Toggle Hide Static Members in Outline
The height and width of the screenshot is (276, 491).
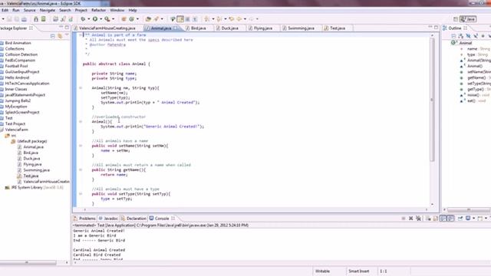click(476, 36)
